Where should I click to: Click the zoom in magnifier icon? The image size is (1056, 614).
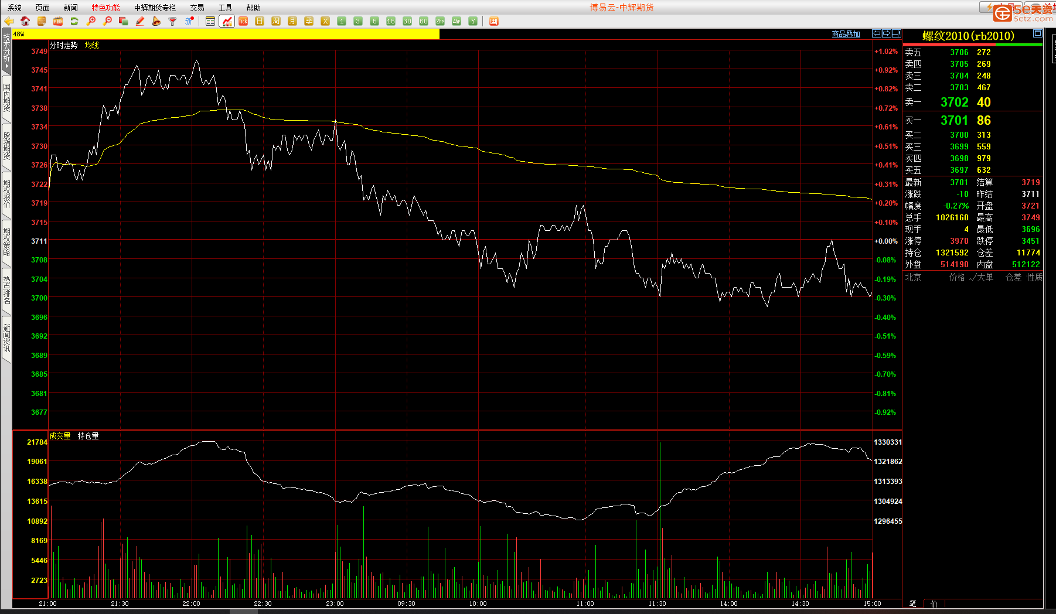(x=91, y=21)
